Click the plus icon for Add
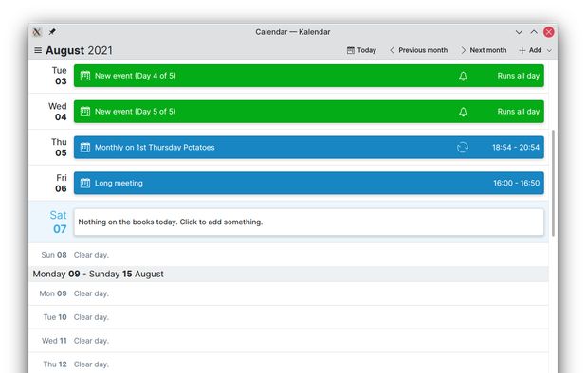The width and height of the screenshot is (586, 373). (522, 50)
